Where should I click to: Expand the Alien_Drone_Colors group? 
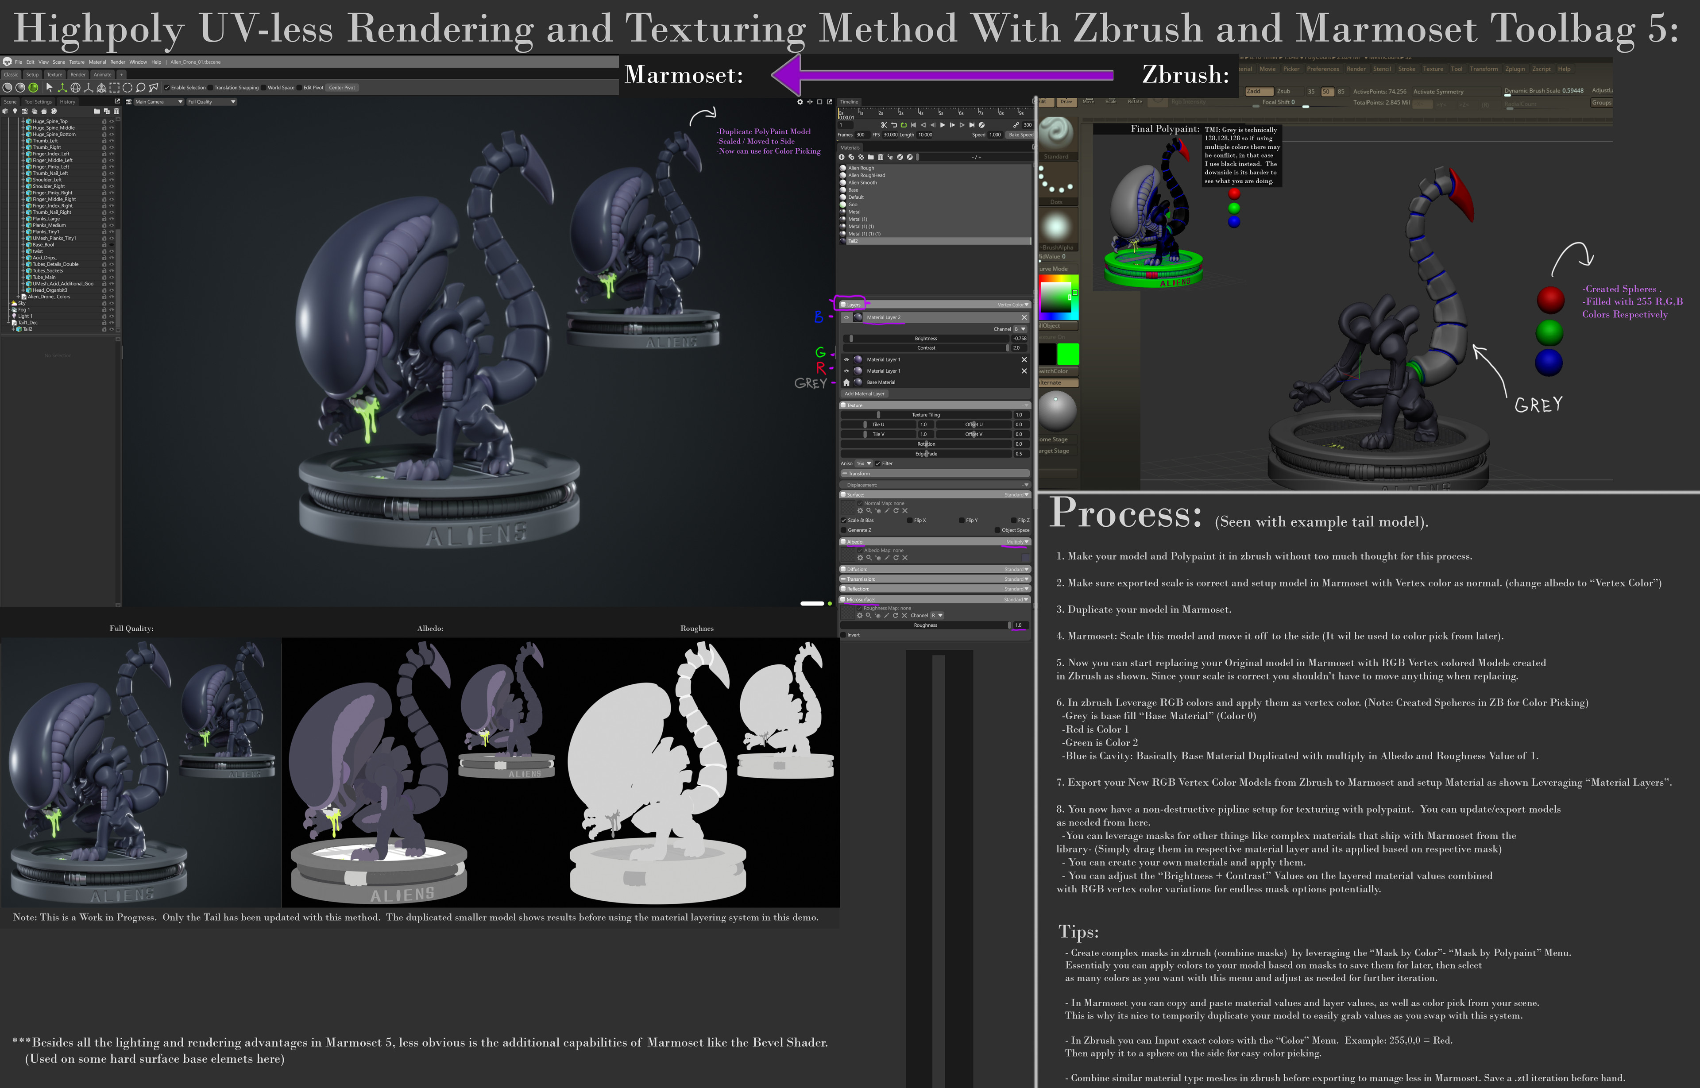click(x=18, y=297)
